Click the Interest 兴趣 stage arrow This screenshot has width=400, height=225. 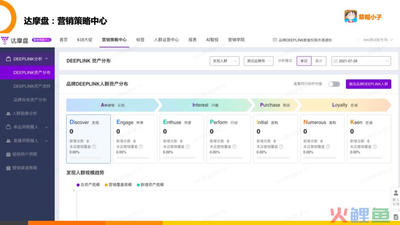click(x=205, y=105)
